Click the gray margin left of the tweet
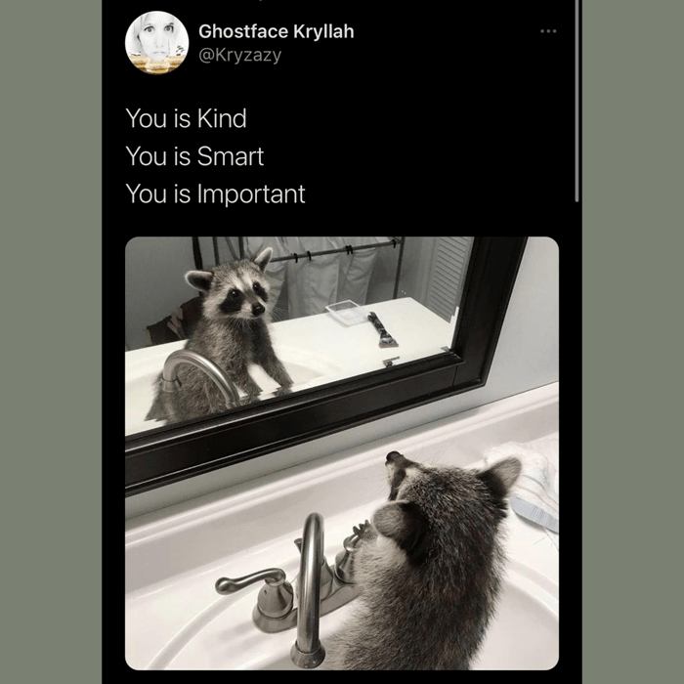Screen dimensions: 684x684 pyautogui.click(x=51, y=342)
